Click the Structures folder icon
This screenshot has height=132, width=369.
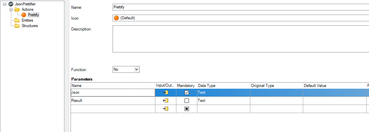17,26
